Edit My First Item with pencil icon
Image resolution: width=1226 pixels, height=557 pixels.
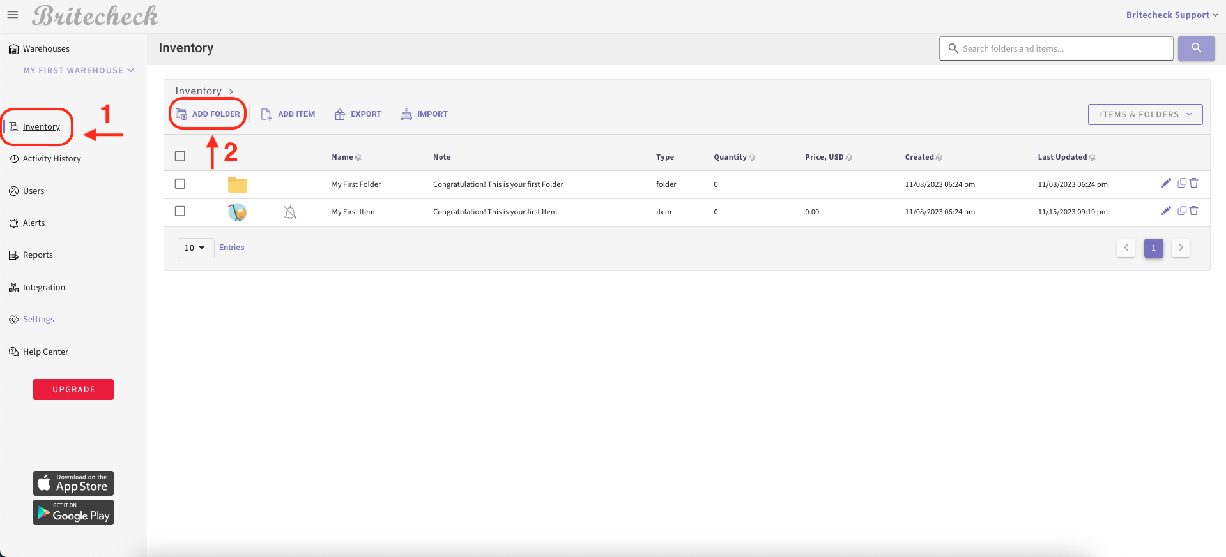[x=1166, y=211]
